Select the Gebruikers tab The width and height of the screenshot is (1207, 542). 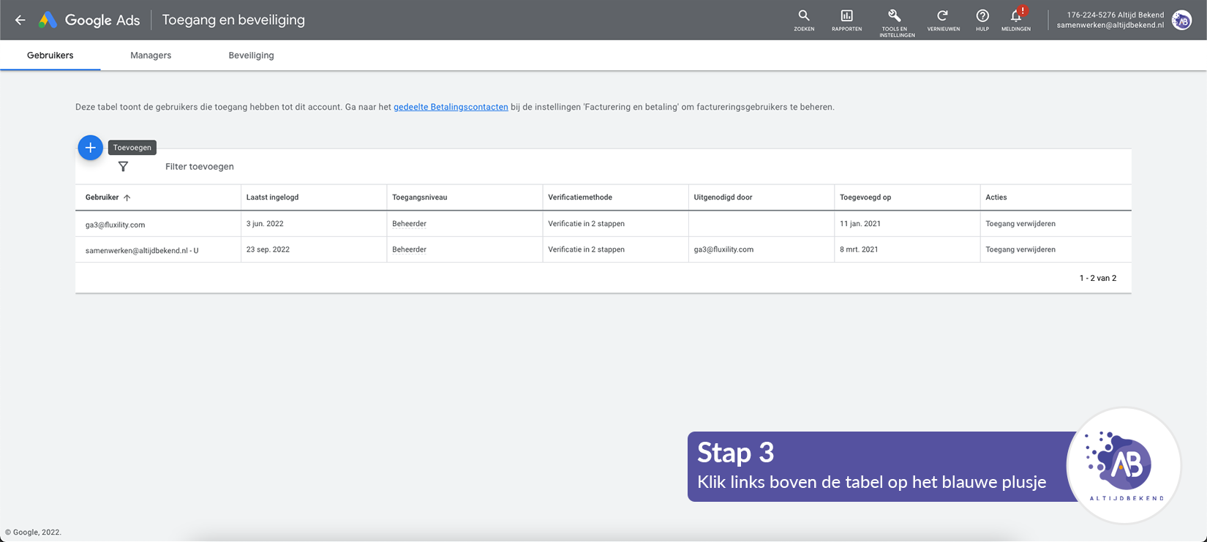[50, 56]
